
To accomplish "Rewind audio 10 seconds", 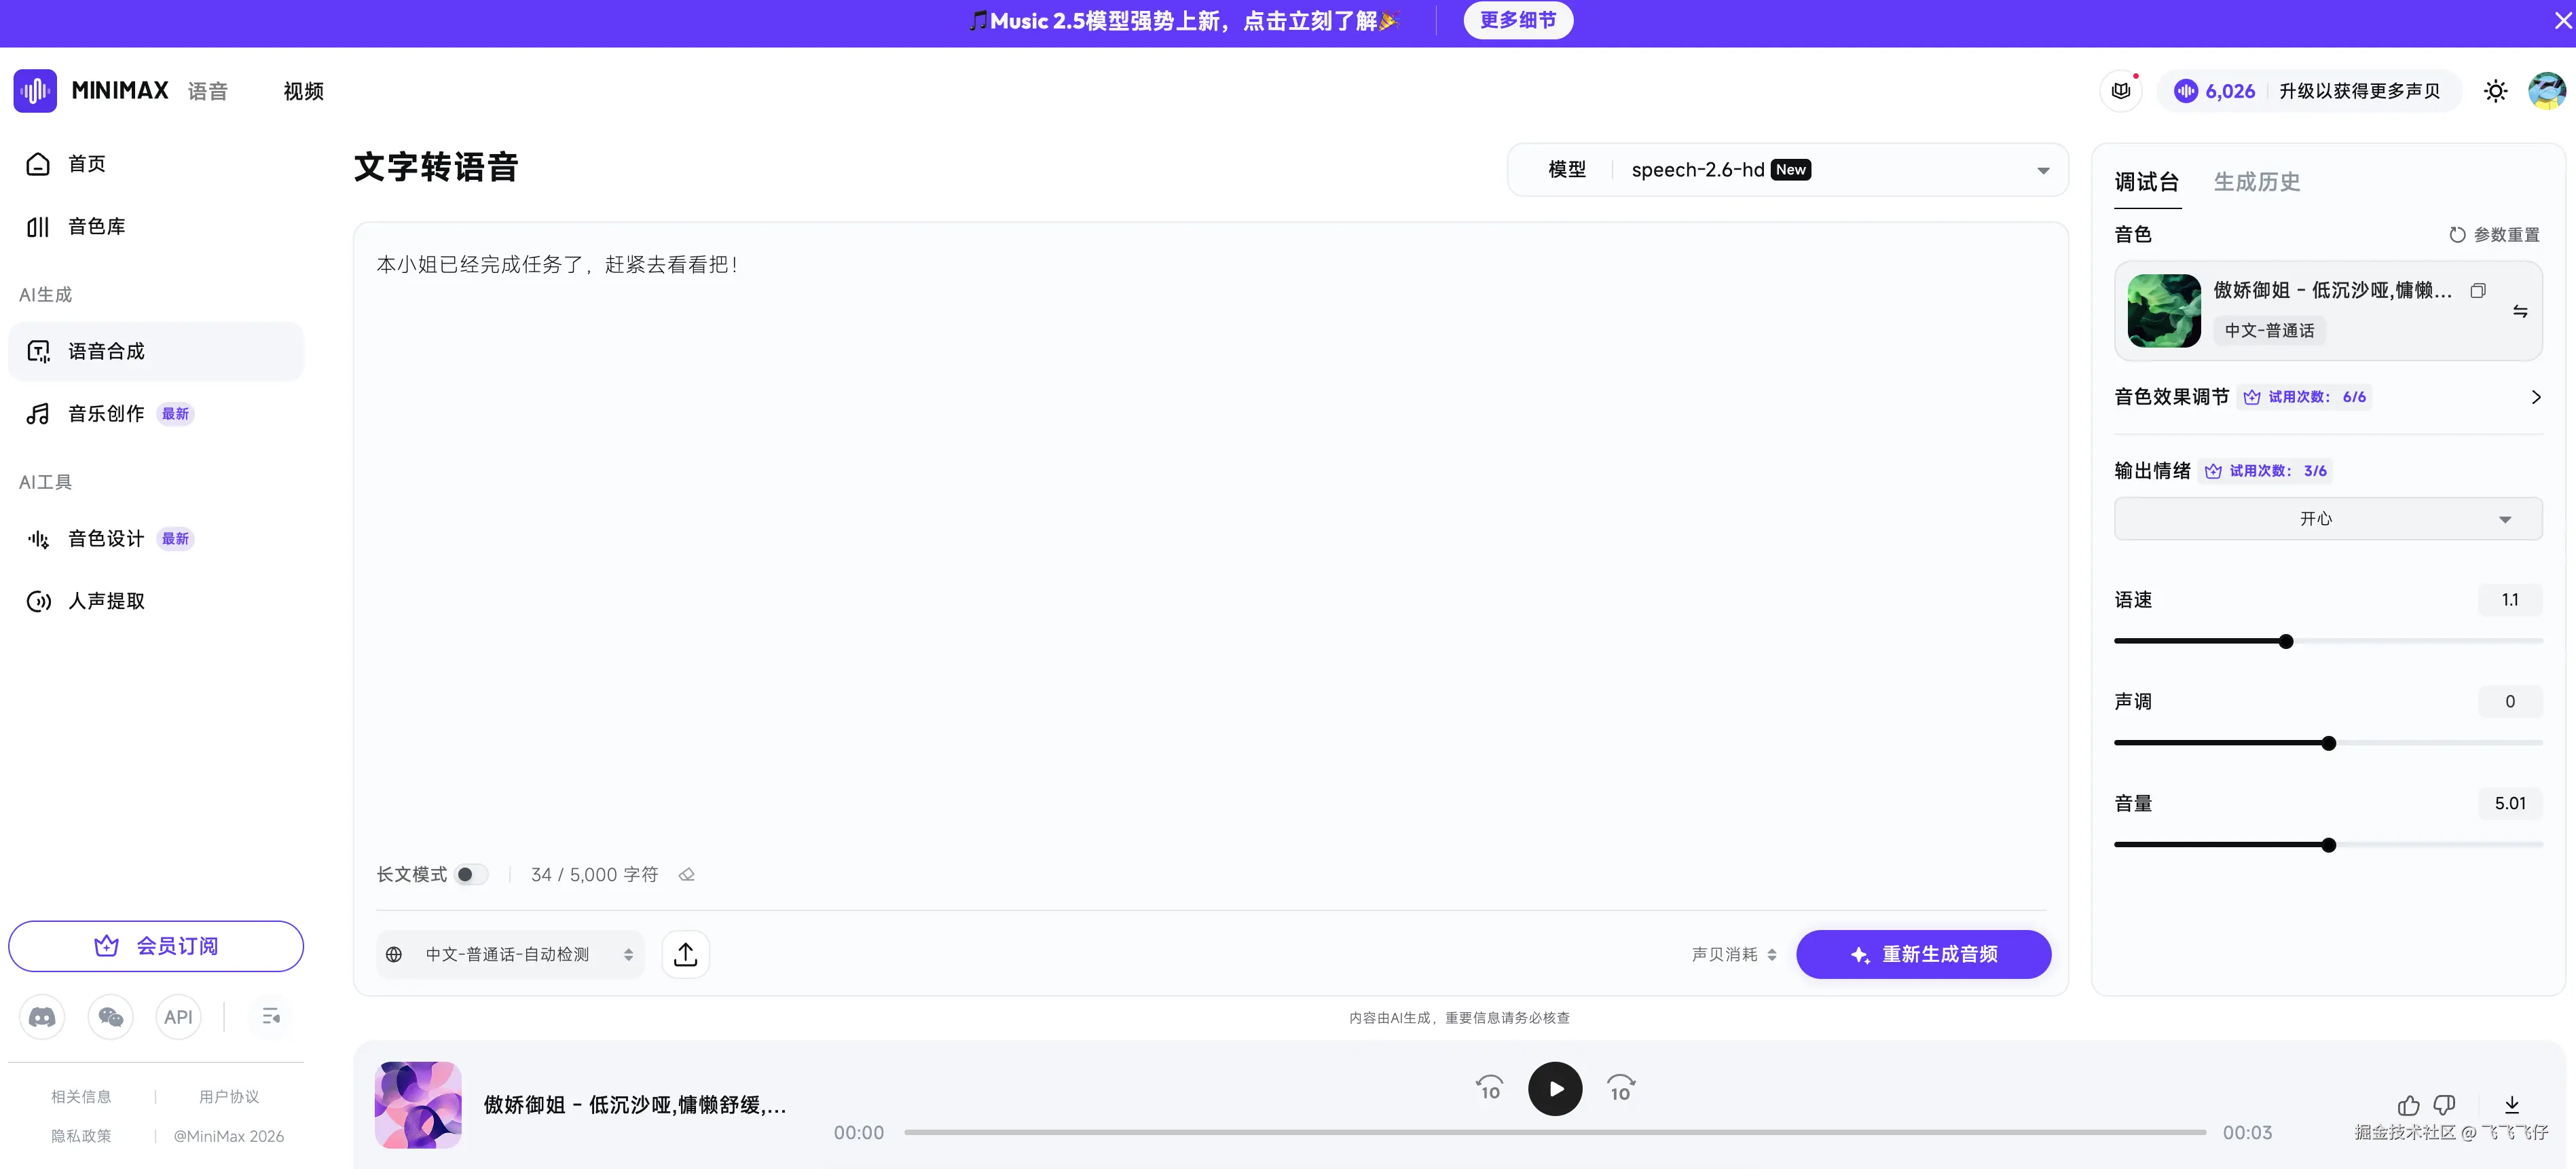I will (1489, 1088).
